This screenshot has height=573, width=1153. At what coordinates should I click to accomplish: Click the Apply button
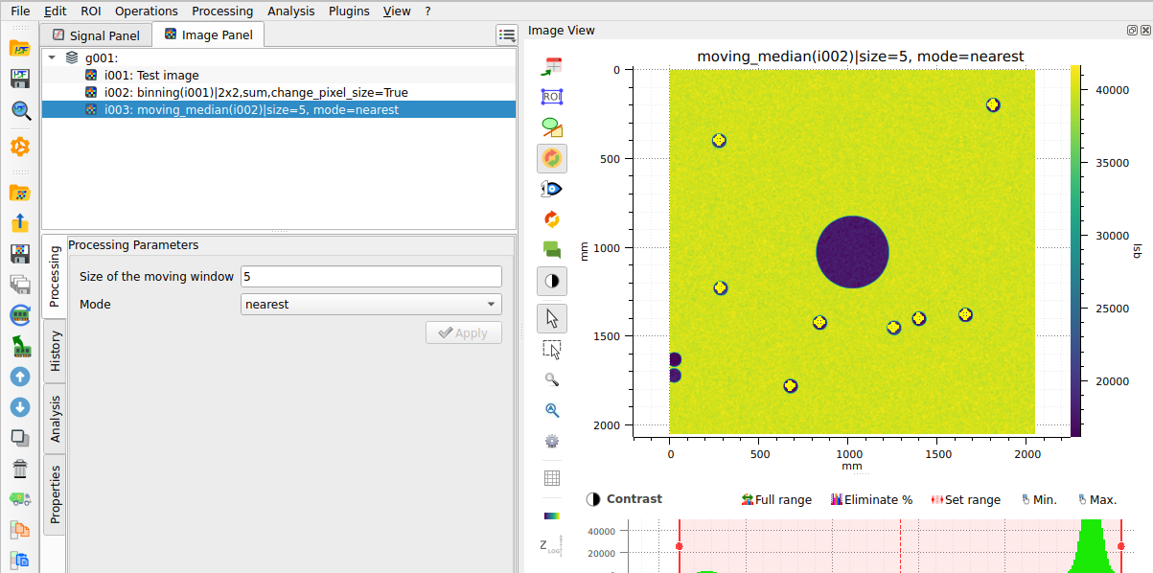[464, 332]
